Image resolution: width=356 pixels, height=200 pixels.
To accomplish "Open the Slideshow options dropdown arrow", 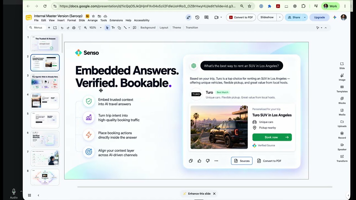I will [x=280, y=17].
